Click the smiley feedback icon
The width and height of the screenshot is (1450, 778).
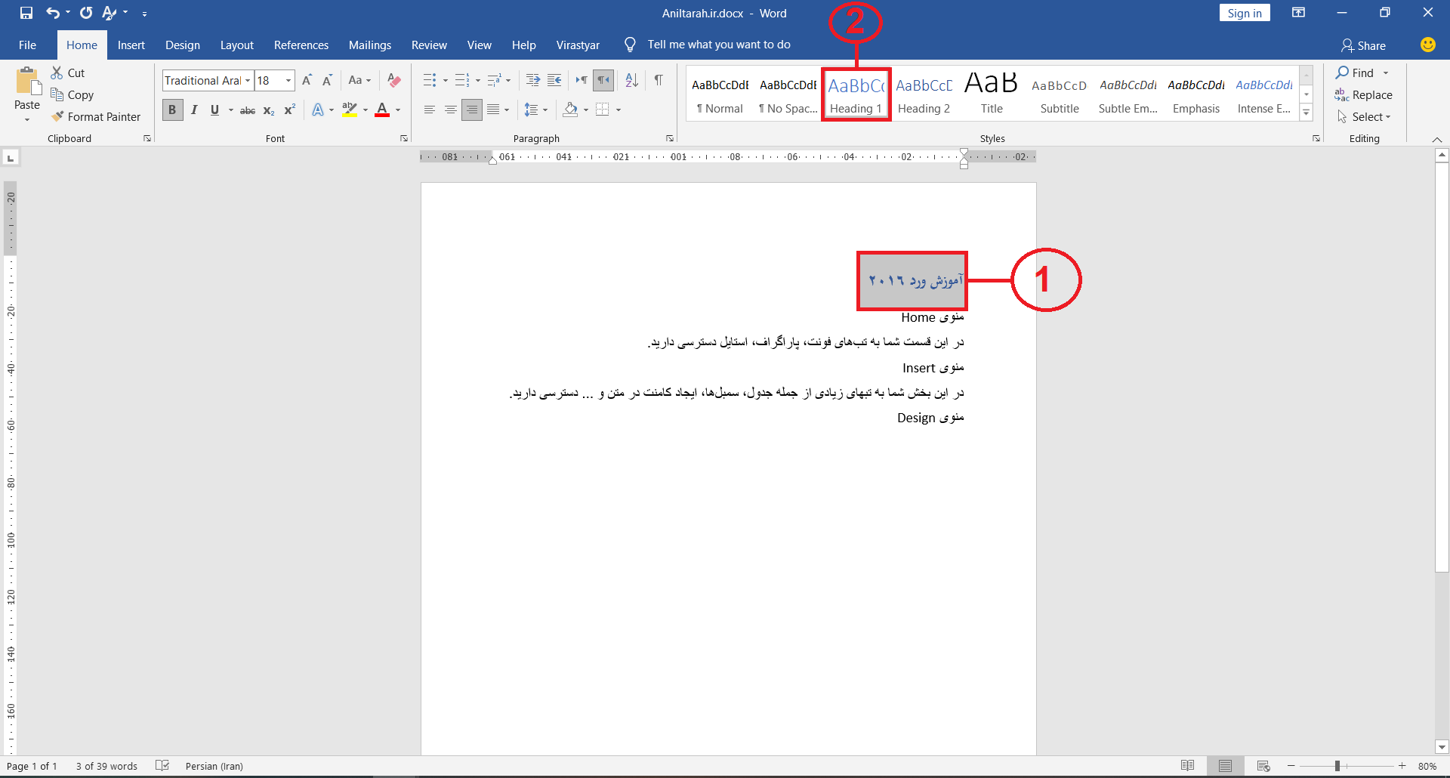(x=1427, y=45)
